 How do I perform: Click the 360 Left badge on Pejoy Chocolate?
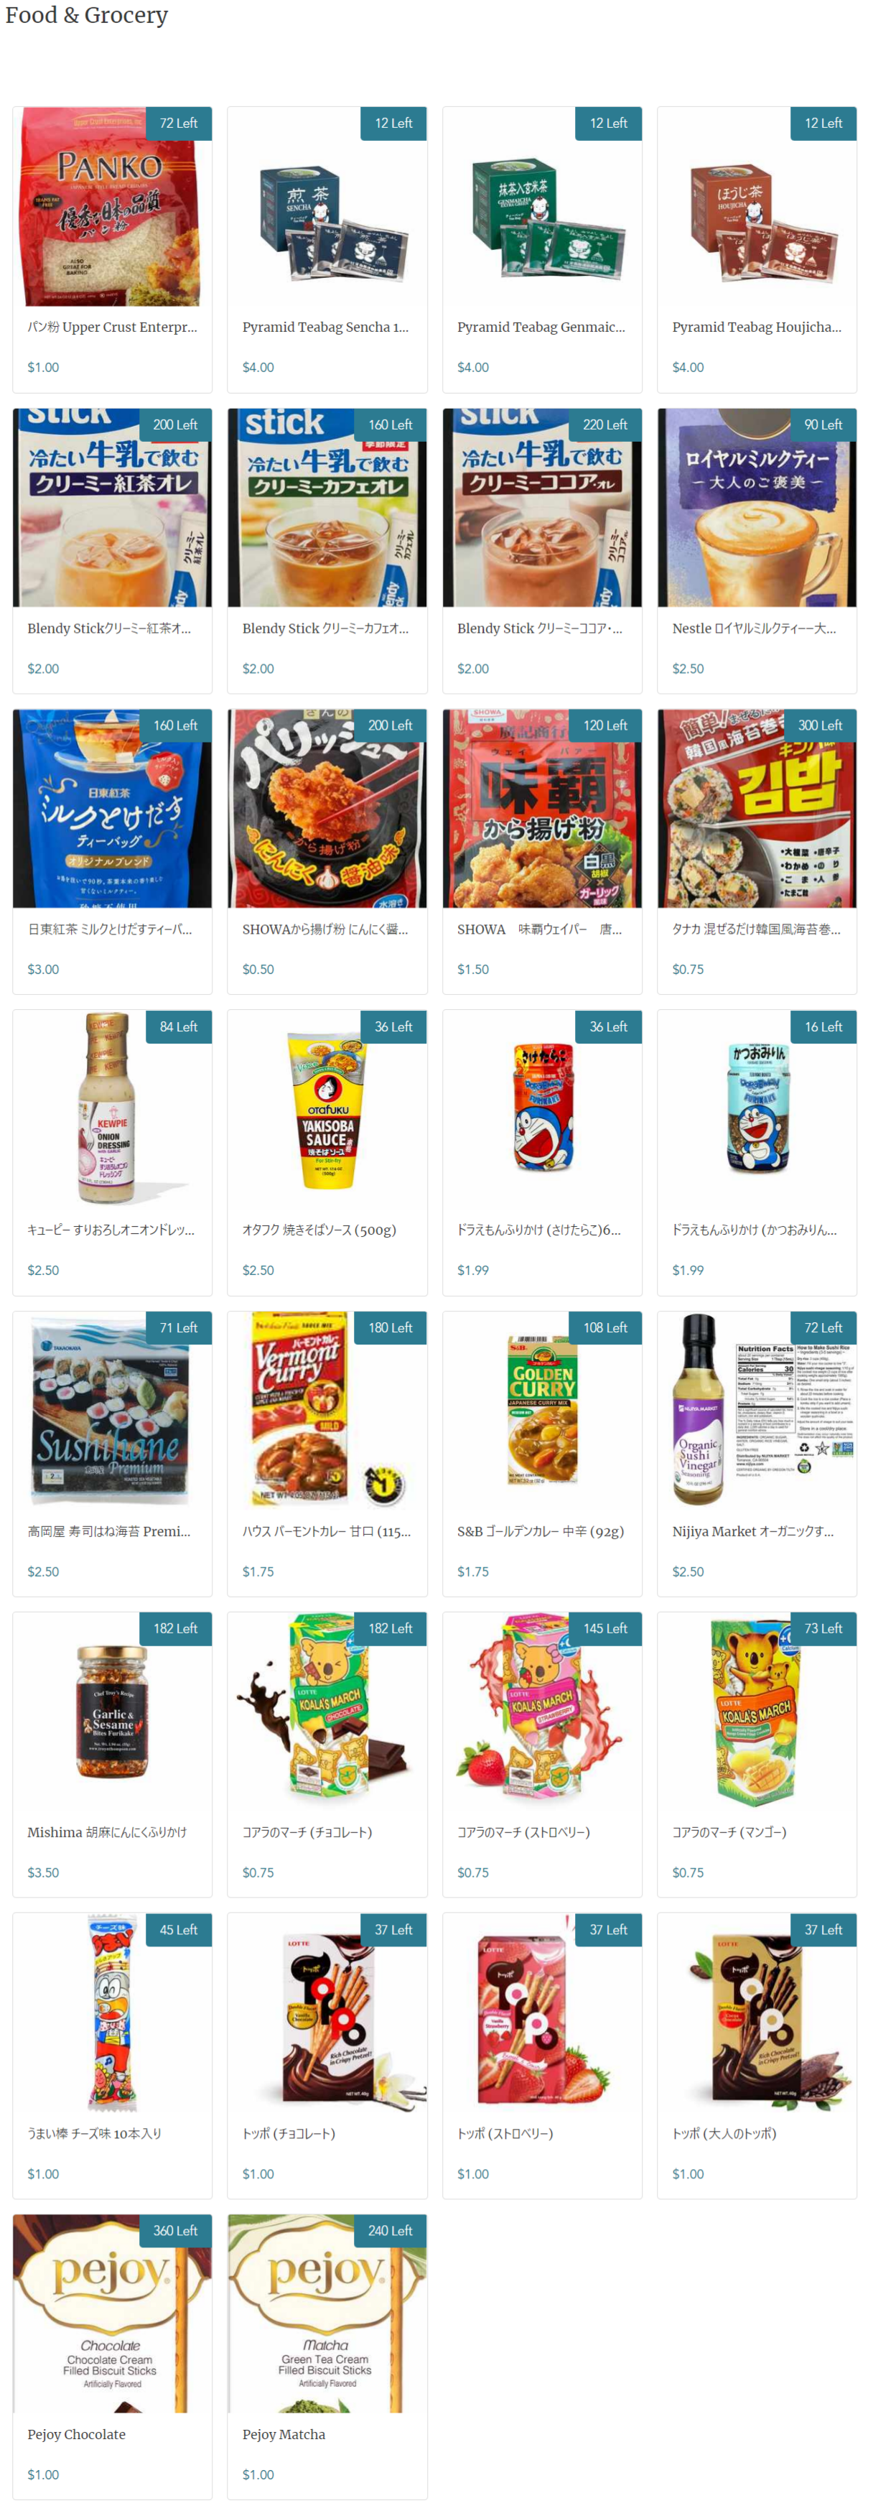(174, 2230)
